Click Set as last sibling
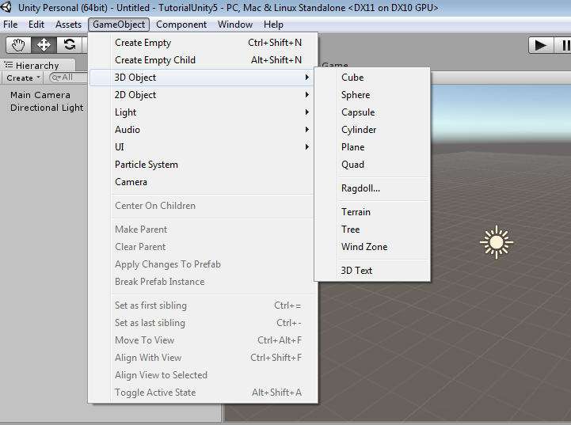 coord(202,323)
